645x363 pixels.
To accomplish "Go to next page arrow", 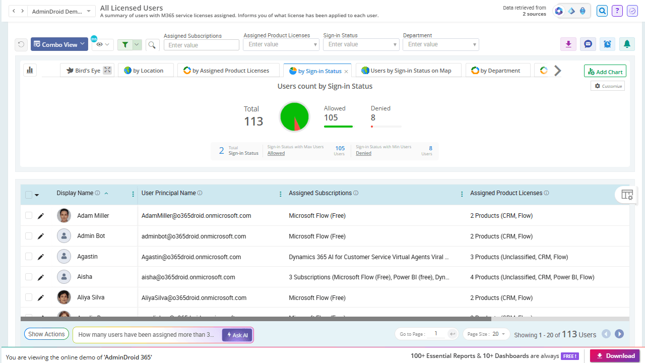I will tap(619, 334).
